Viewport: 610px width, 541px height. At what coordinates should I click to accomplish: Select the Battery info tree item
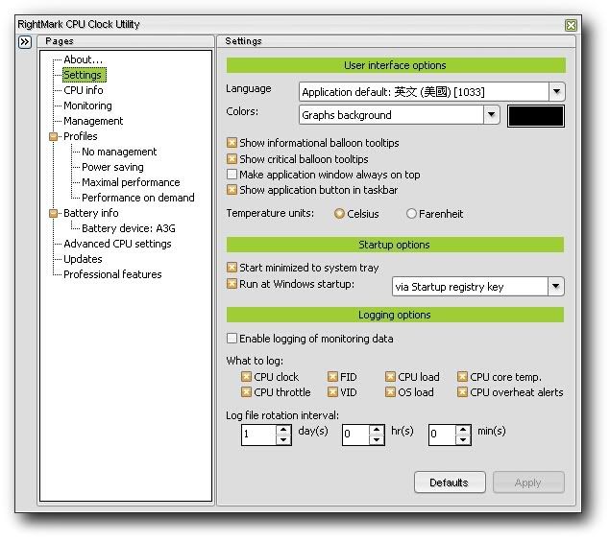pos(91,213)
